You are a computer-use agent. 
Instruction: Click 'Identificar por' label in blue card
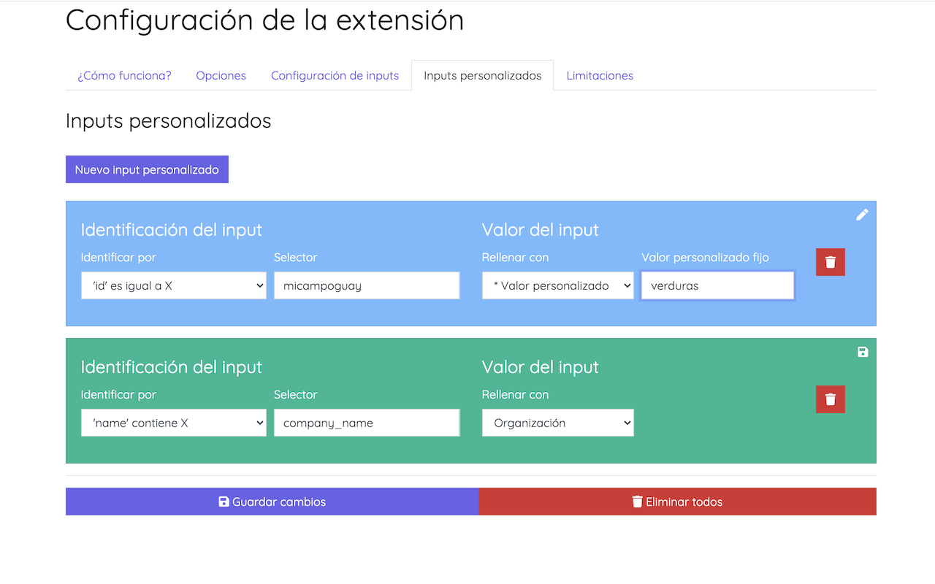coord(118,257)
